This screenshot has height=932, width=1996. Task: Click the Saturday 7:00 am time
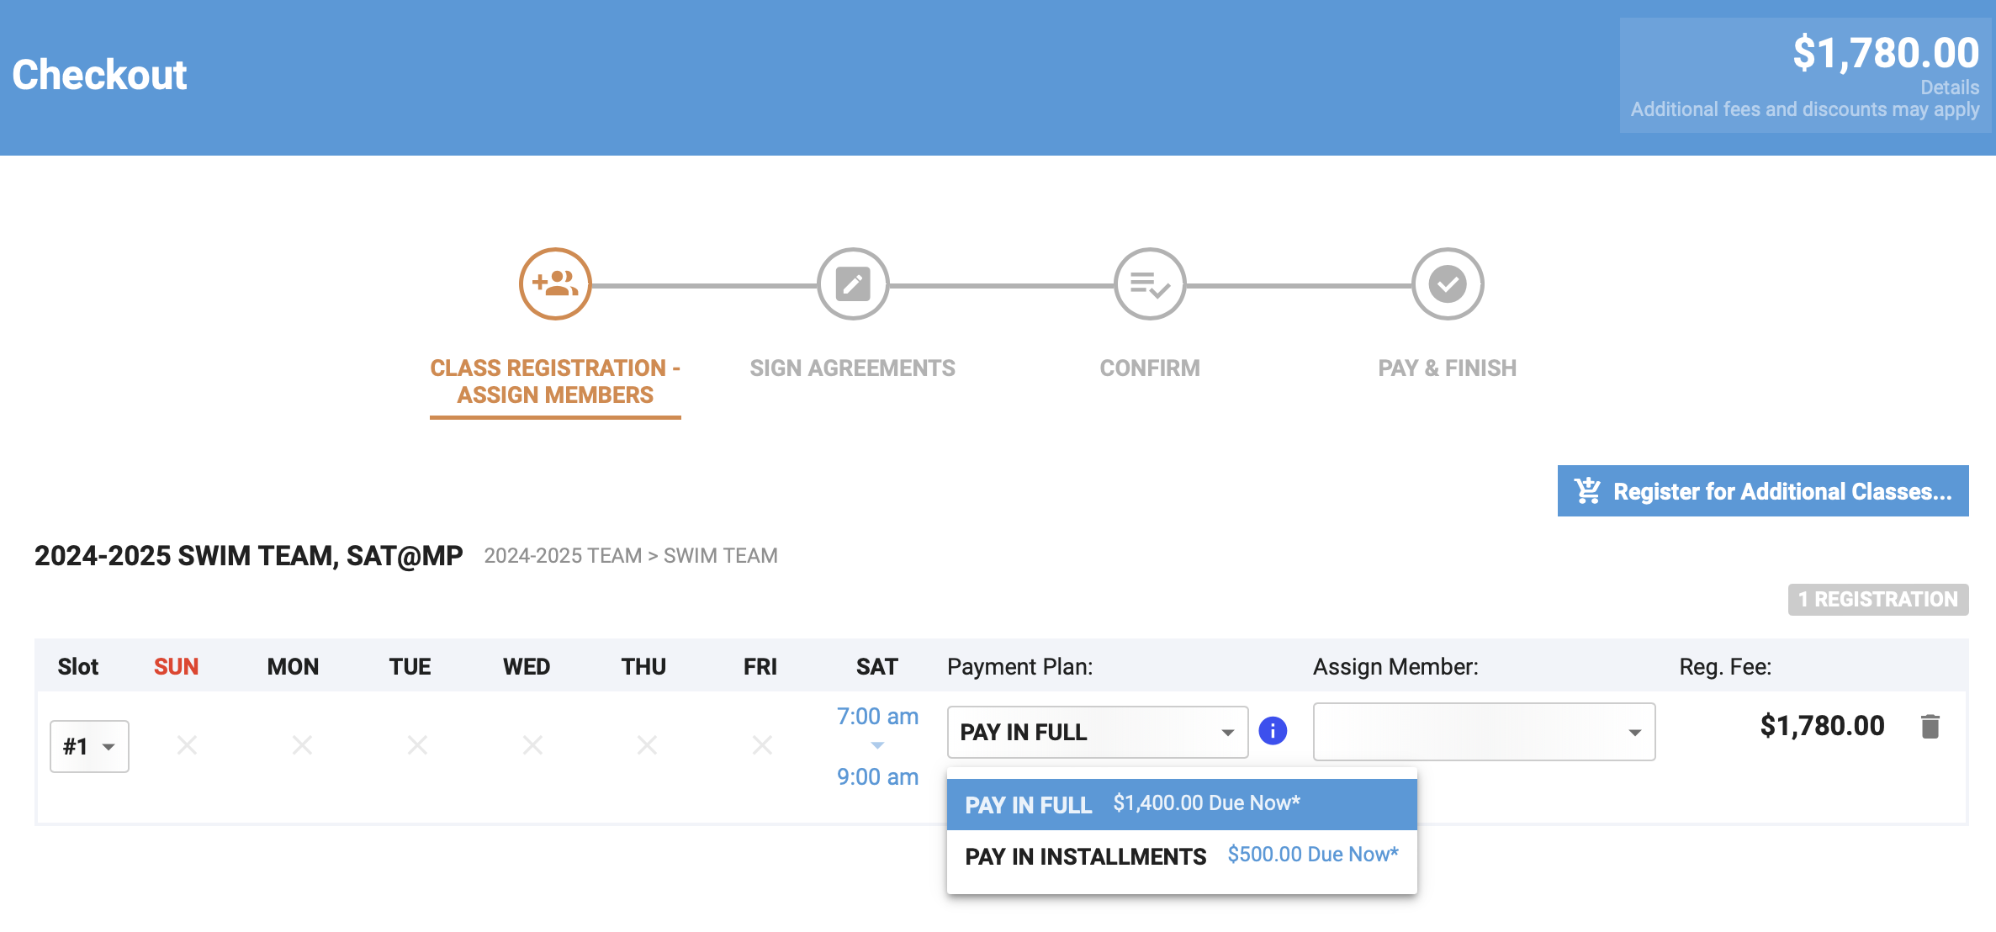877,717
